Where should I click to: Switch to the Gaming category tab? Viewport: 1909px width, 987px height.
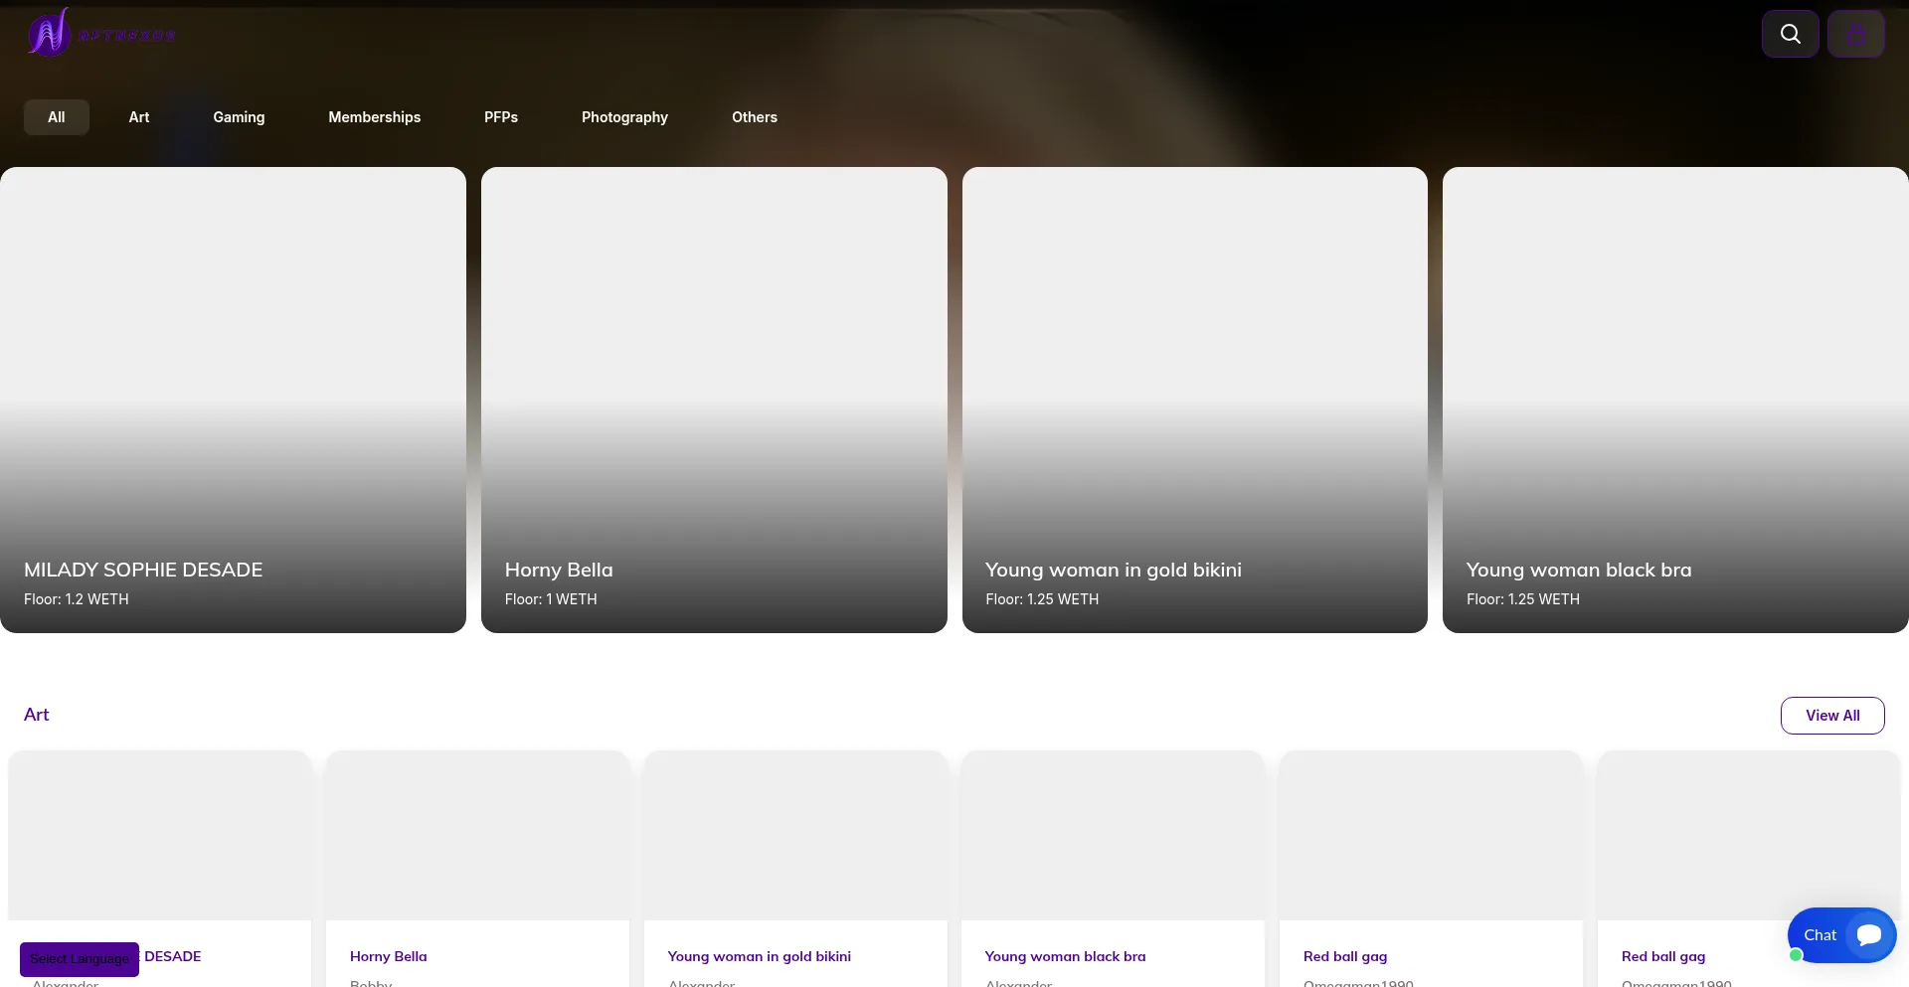239,117
